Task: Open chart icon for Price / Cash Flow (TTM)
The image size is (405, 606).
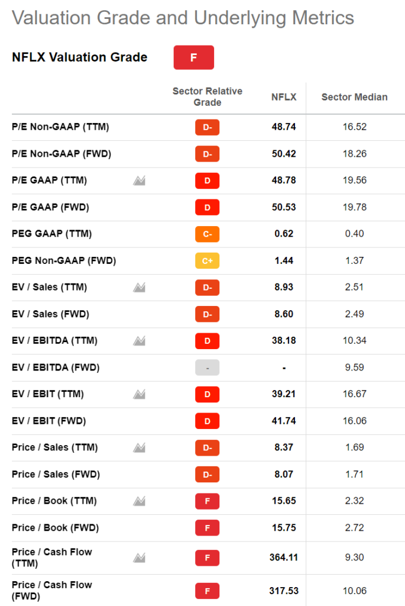Action: pos(139,557)
